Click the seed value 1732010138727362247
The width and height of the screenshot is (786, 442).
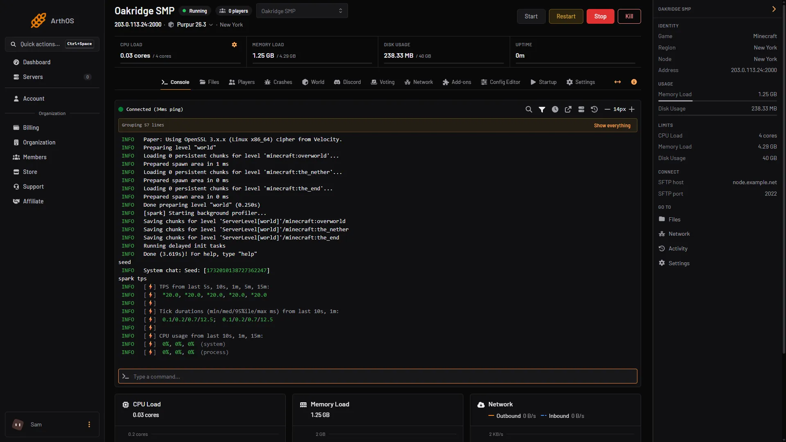pos(237,270)
